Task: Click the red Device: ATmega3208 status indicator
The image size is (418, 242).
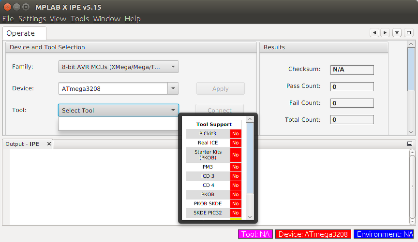Action: [313, 234]
